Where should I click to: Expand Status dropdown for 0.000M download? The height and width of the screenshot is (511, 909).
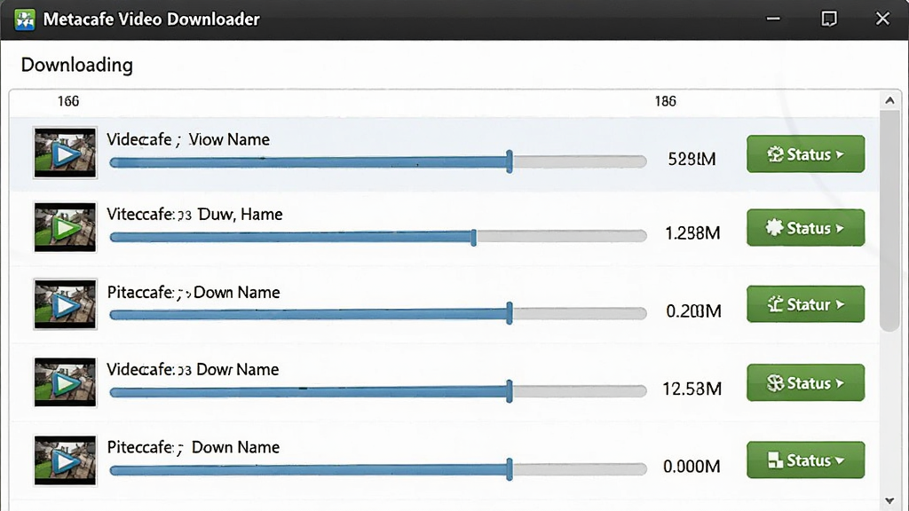(x=805, y=460)
